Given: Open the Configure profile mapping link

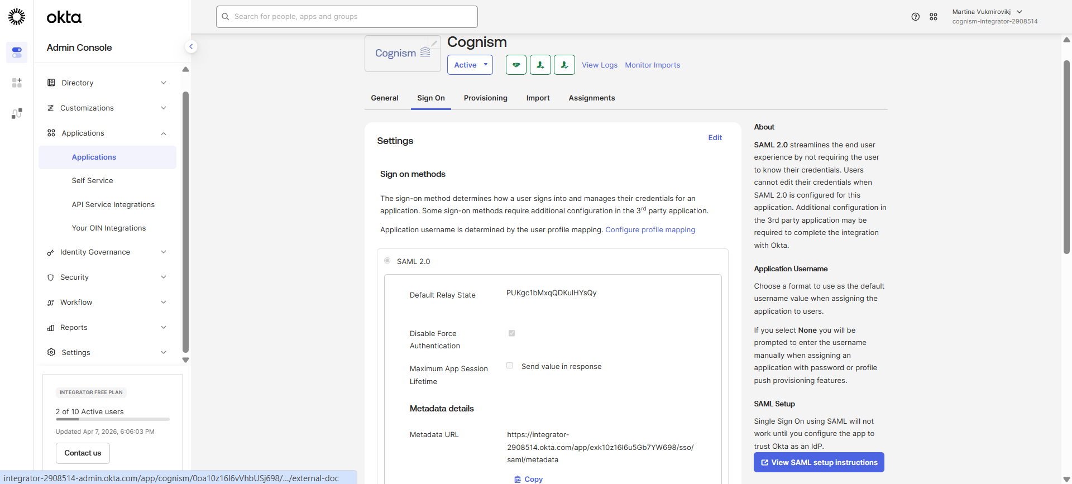Looking at the screenshot, I should point(650,230).
